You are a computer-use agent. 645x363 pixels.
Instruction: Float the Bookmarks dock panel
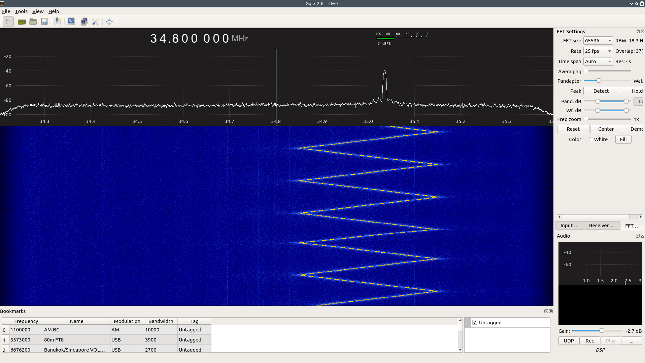coord(546,311)
